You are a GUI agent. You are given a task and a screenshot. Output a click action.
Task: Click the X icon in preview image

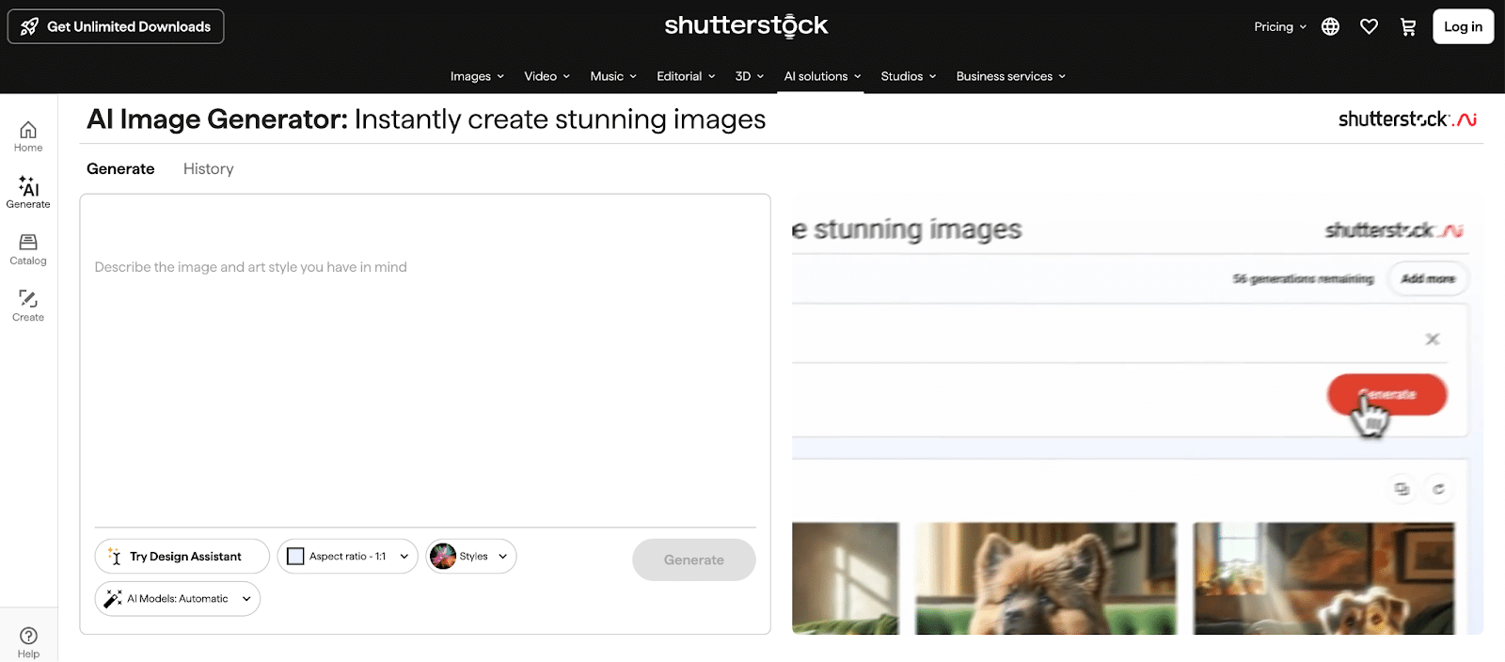pos(1433,339)
